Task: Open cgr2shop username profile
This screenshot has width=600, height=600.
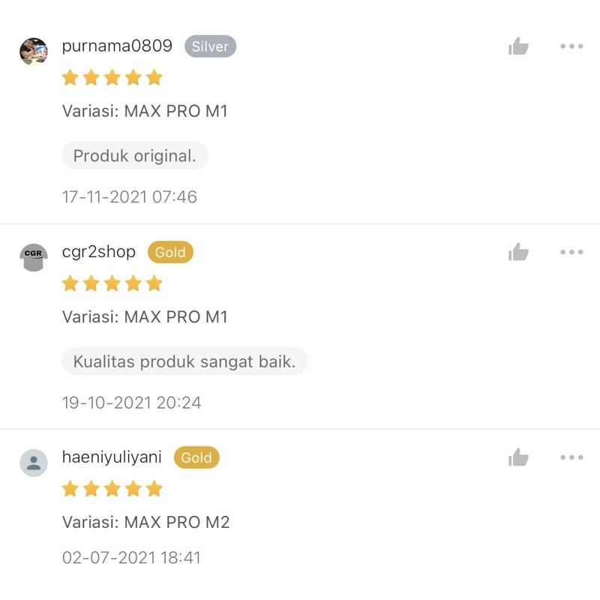Action: click(99, 252)
